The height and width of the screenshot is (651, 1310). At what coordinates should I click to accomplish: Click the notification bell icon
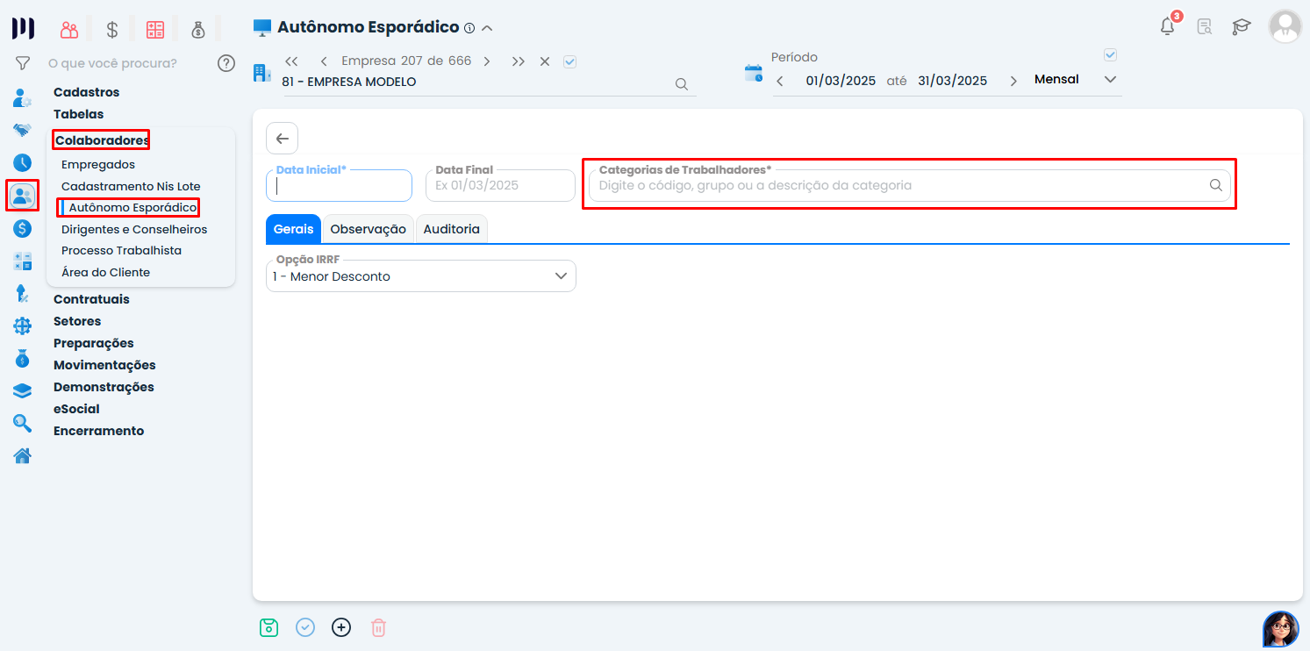pos(1167,26)
